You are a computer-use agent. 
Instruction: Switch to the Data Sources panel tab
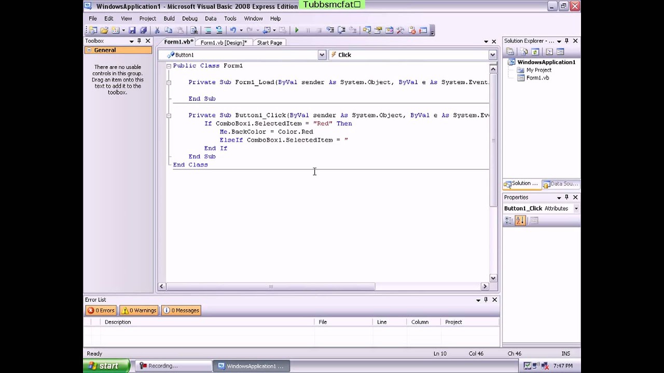click(x=560, y=183)
